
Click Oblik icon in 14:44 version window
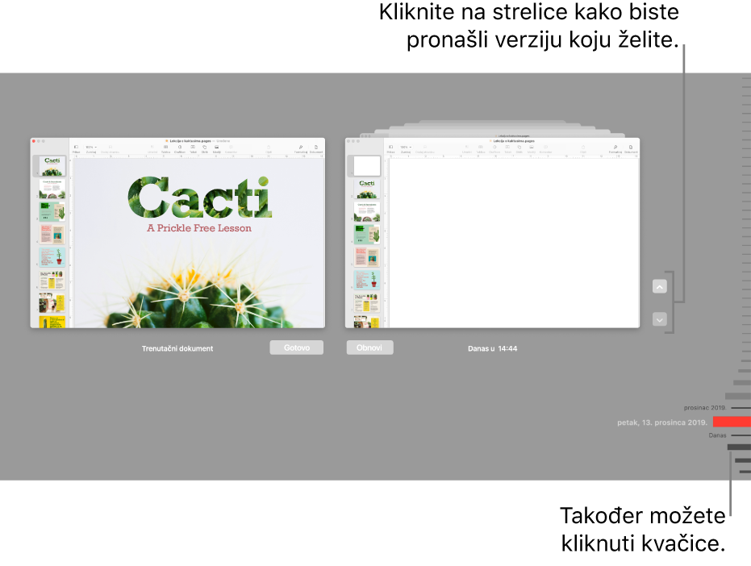point(519,148)
